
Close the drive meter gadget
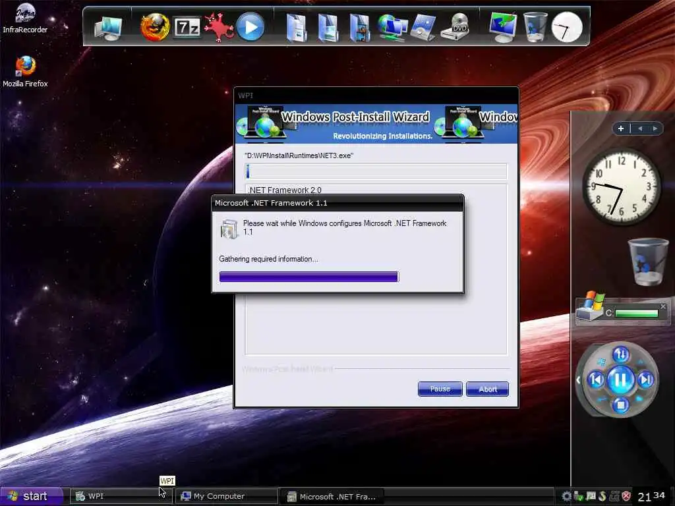click(x=663, y=306)
